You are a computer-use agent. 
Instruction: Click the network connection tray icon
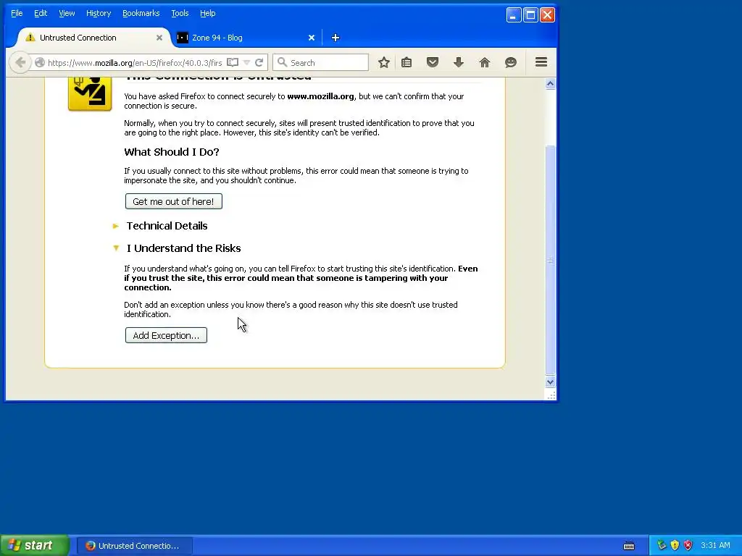pos(662,545)
